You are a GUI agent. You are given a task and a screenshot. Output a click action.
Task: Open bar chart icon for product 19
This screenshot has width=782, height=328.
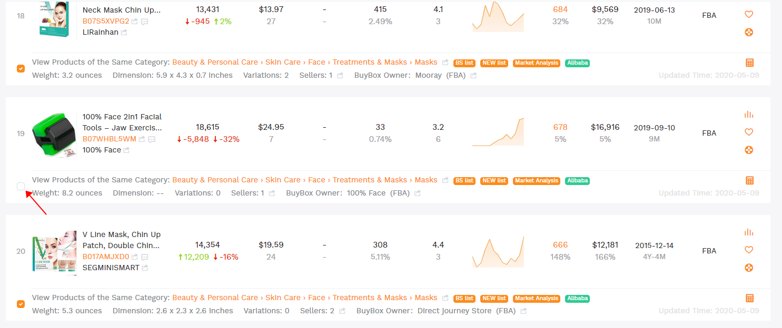coord(748,115)
